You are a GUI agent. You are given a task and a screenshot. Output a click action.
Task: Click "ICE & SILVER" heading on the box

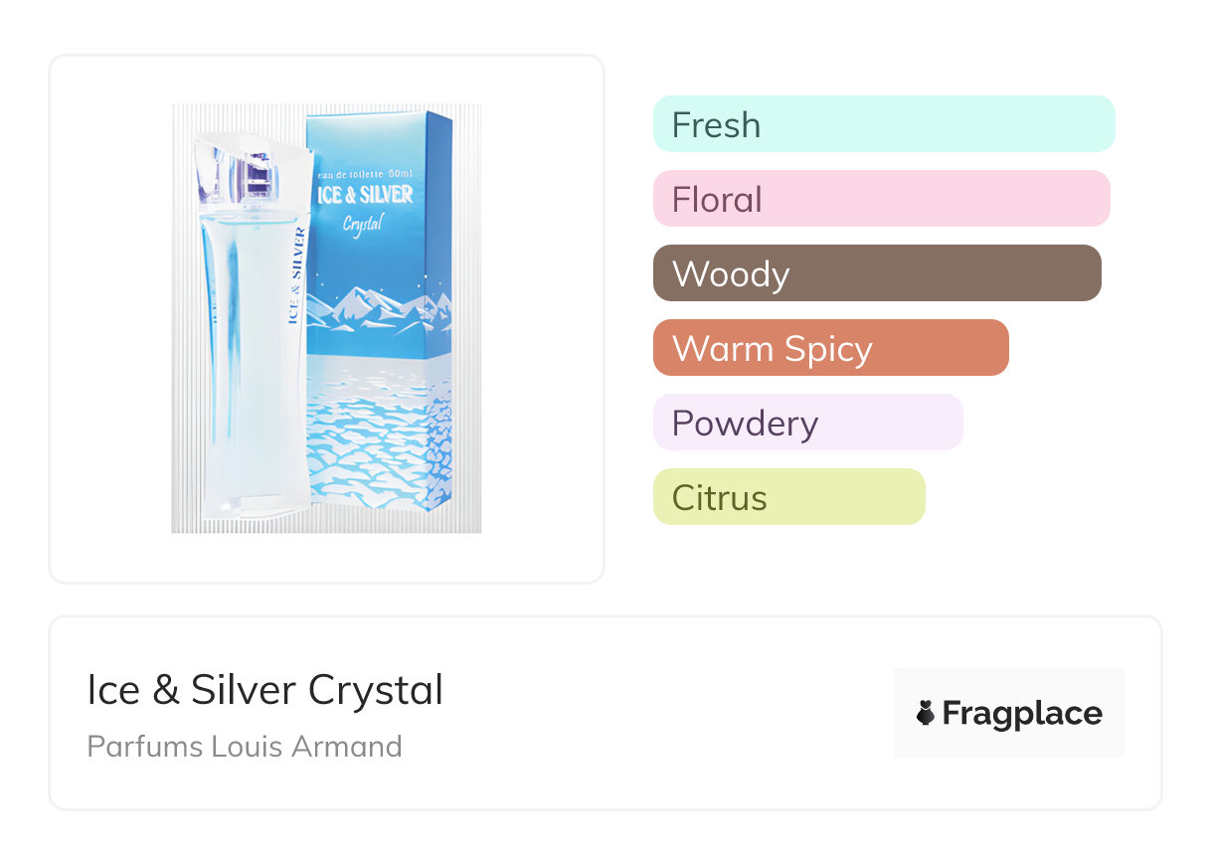[x=364, y=195]
